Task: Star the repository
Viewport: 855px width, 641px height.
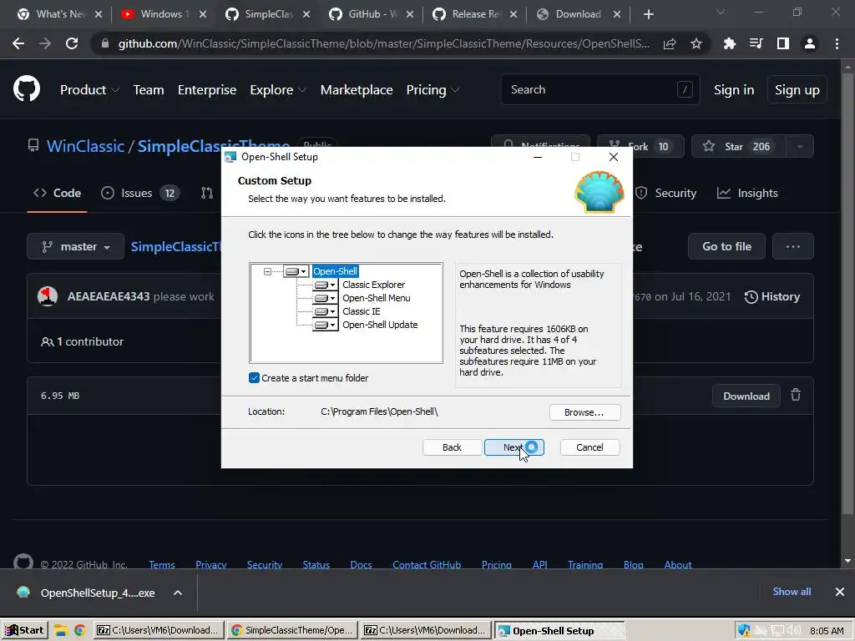Action: click(739, 146)
